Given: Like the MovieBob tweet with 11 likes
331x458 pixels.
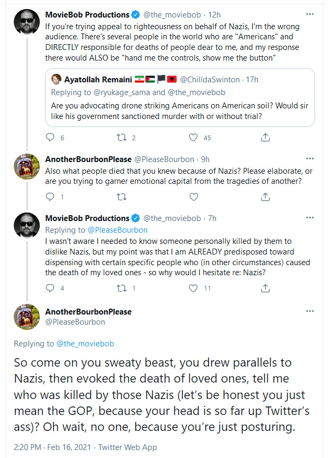Looking at the screenshot, I should click(194, 289).
